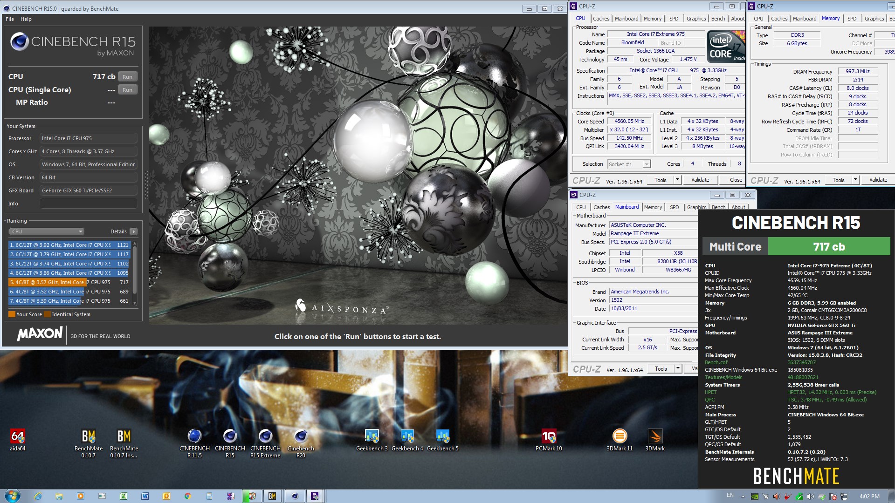Open Tools dropdown arrow in Memory CPU-Z
The image size is (895, 503).
pyautogui.click(x=855, y=180)
